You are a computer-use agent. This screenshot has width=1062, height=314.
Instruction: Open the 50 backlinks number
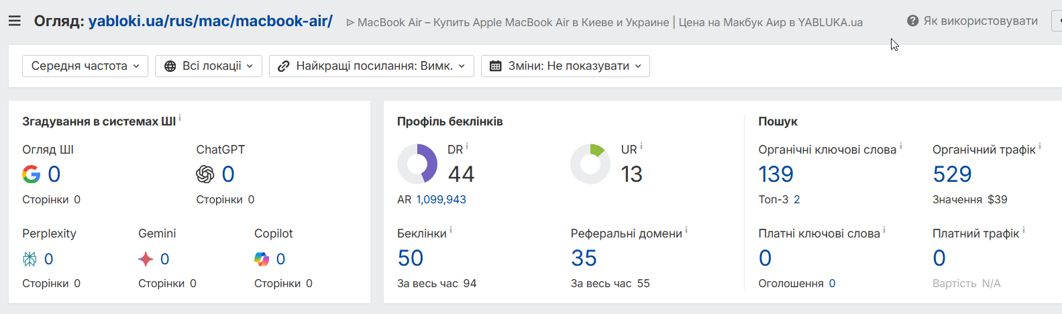(410, 258)
